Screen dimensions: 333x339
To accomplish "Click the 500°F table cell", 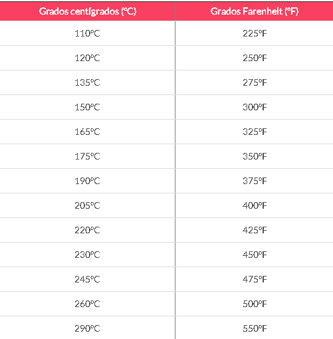I will [254, 304].
